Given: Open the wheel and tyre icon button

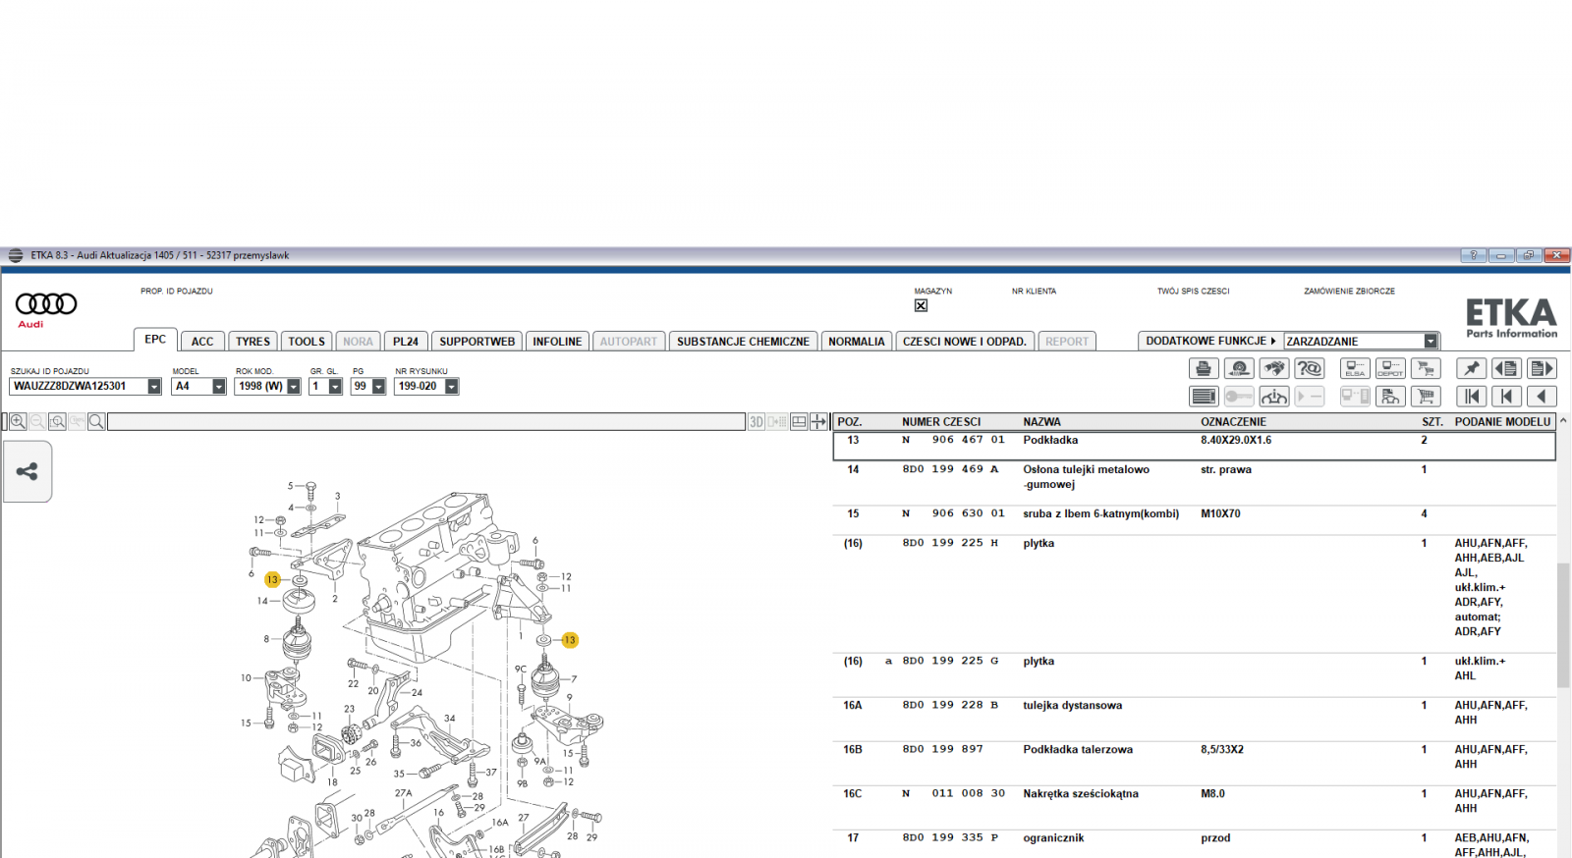Looking at the screenshot, I should pyautogui.click(x=1239, y=368).
